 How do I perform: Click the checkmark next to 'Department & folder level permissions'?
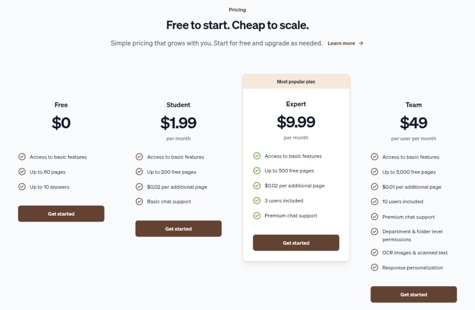click(374, 231)
